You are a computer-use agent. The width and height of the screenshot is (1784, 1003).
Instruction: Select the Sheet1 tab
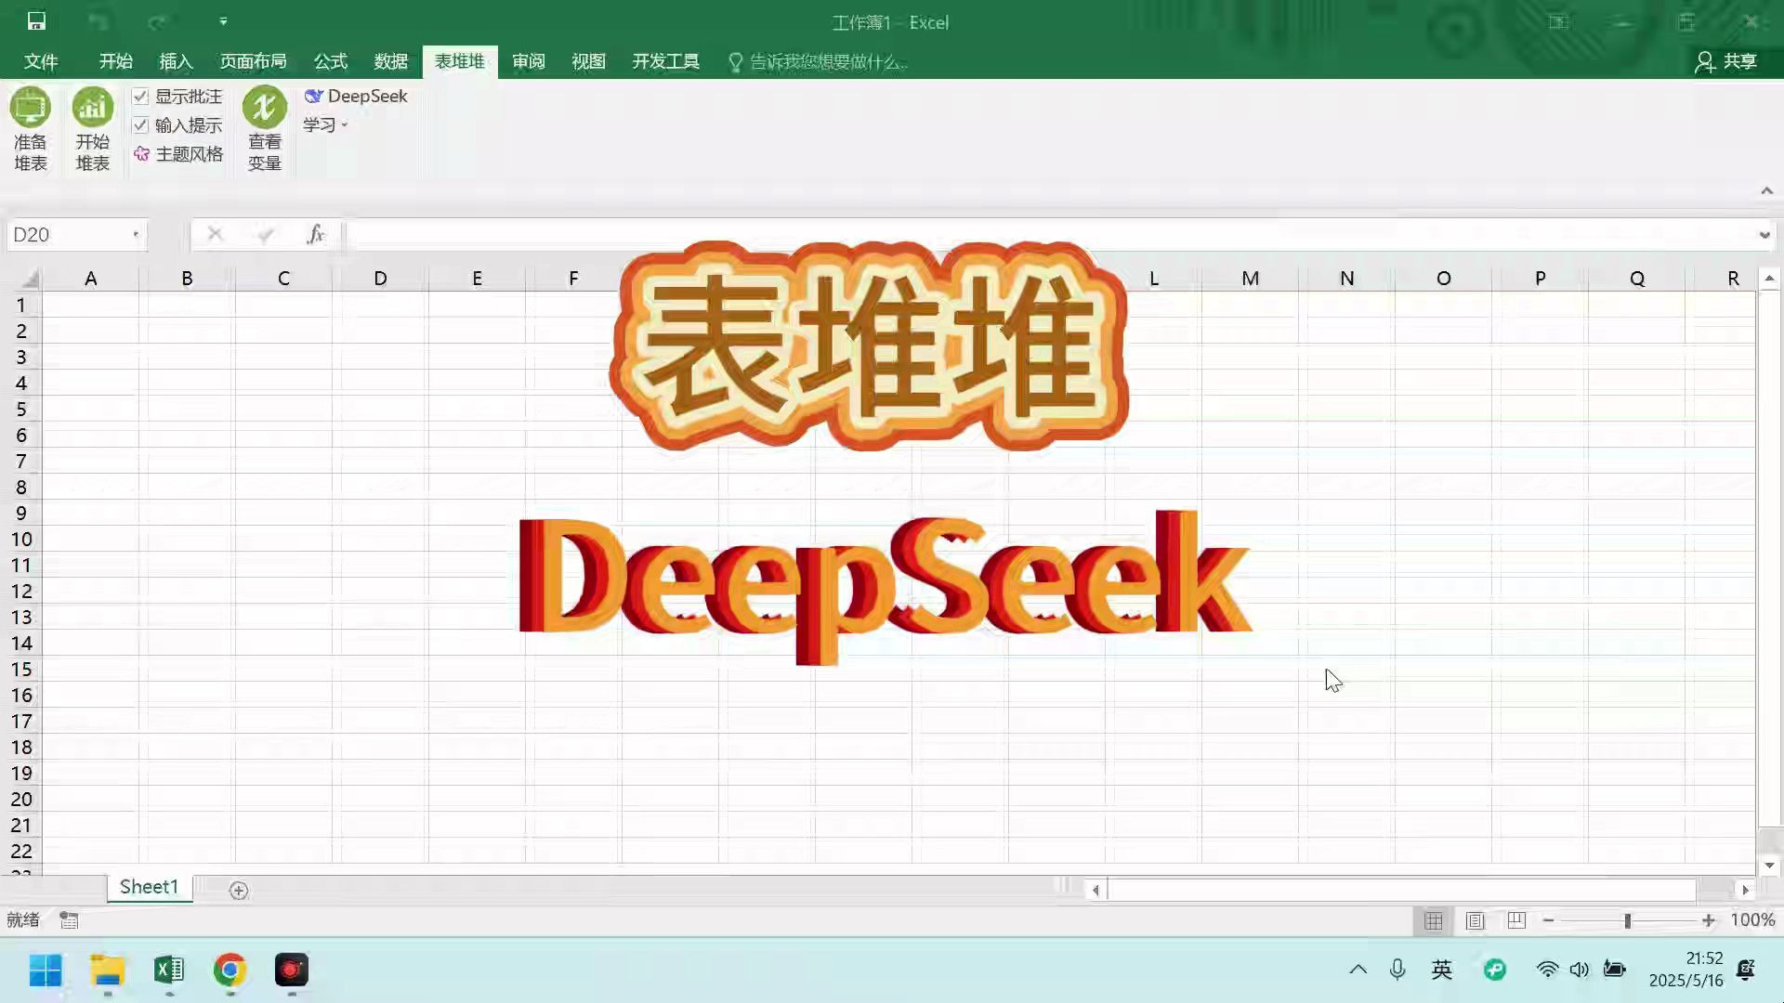[149, 887]
